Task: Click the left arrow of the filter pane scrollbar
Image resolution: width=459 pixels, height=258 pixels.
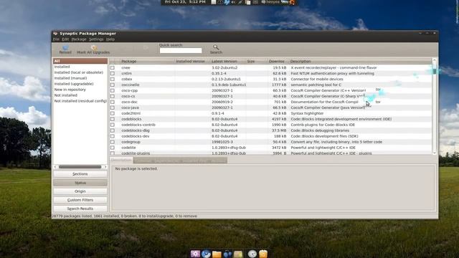Action: point(55,167)
